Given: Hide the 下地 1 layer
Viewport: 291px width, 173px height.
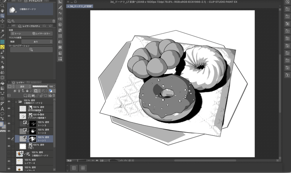Looking at the screenshot, I should (x=9, y=146).
